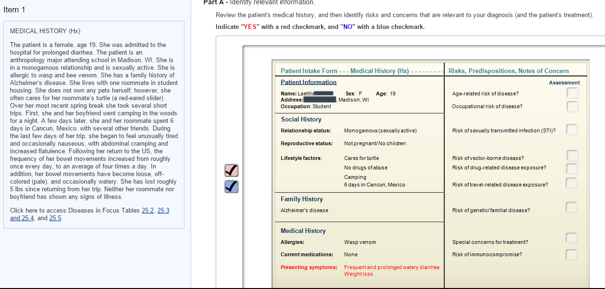The image size is (605, 289).
Task: Mark the genetic/familial disease risk checkbox
Action: [571, 207]
